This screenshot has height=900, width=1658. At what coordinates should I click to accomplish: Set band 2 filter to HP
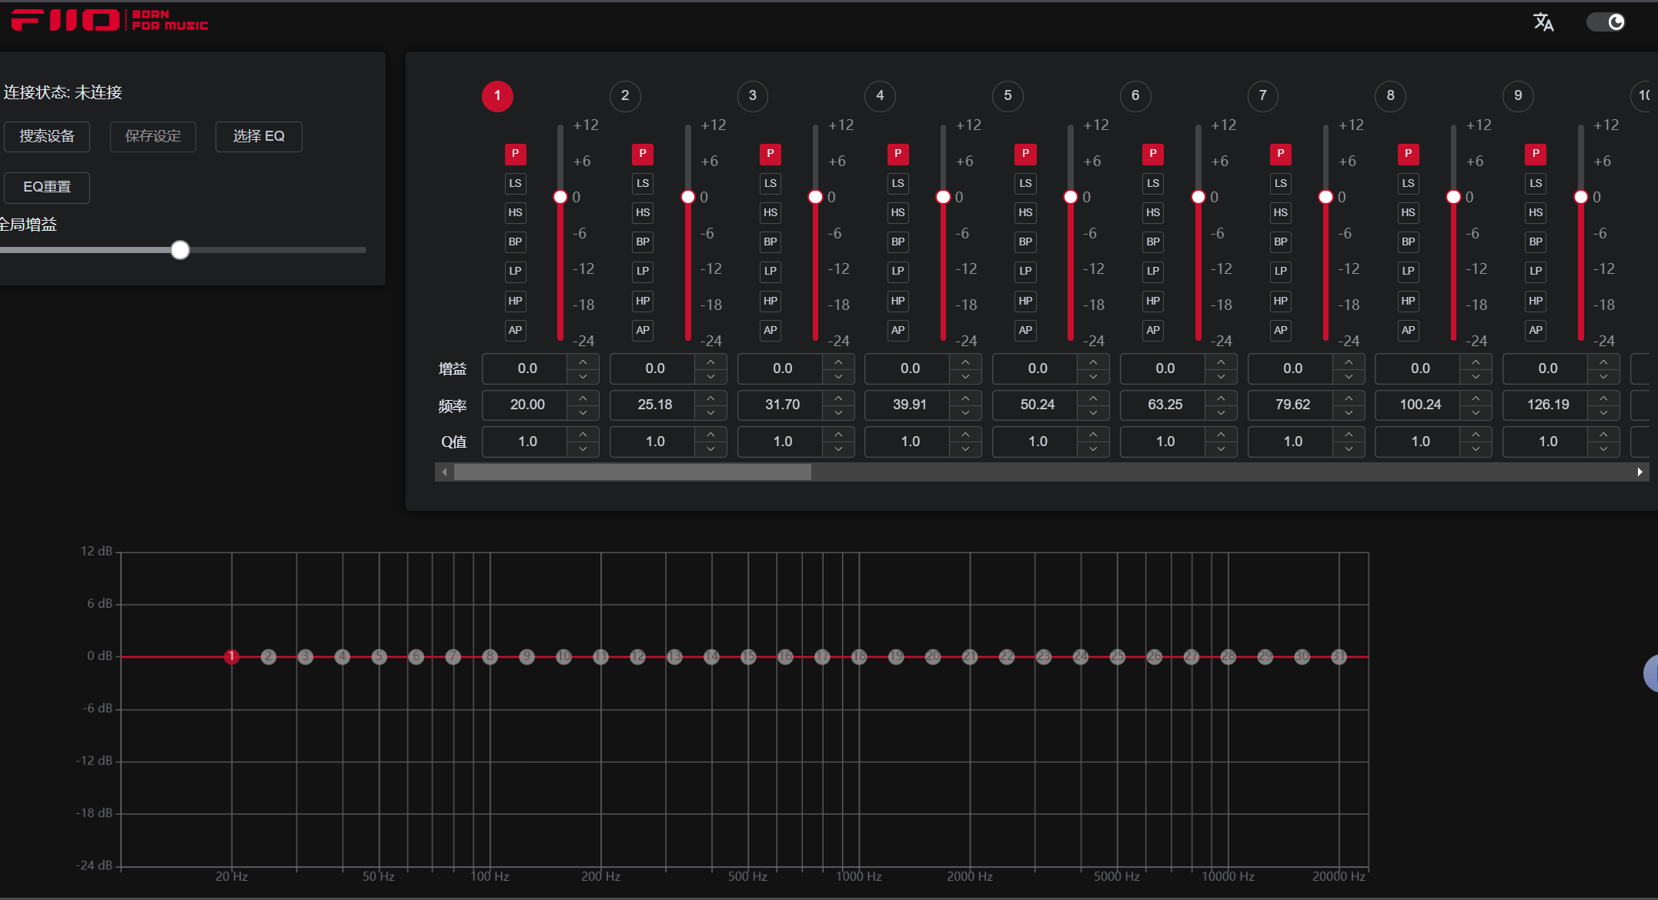tap(643, 301)
